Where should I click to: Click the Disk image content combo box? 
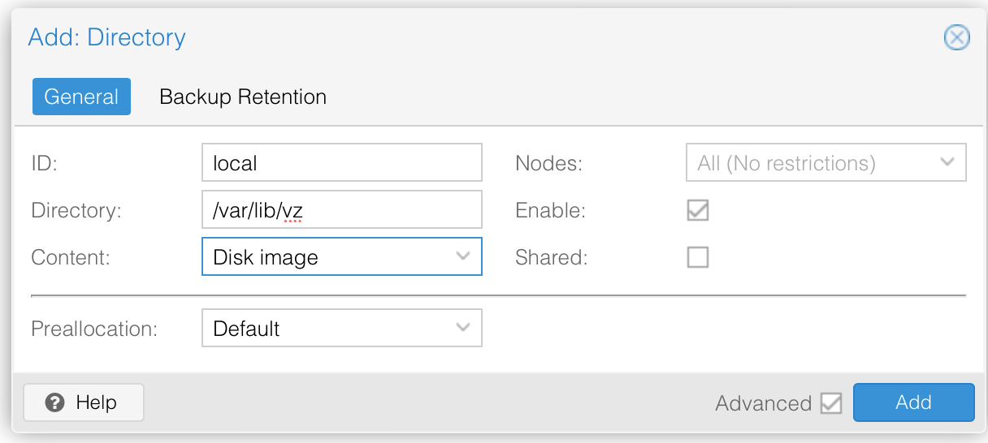[x=342, y=256]
